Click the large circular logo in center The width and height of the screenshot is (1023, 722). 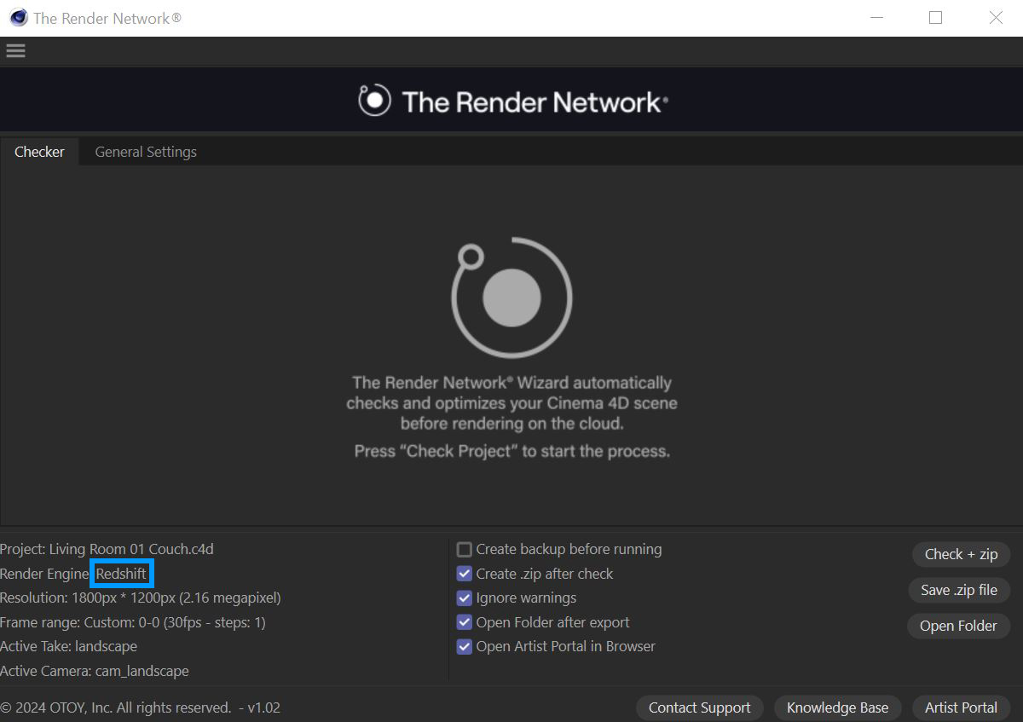click(x=511, y=297)
